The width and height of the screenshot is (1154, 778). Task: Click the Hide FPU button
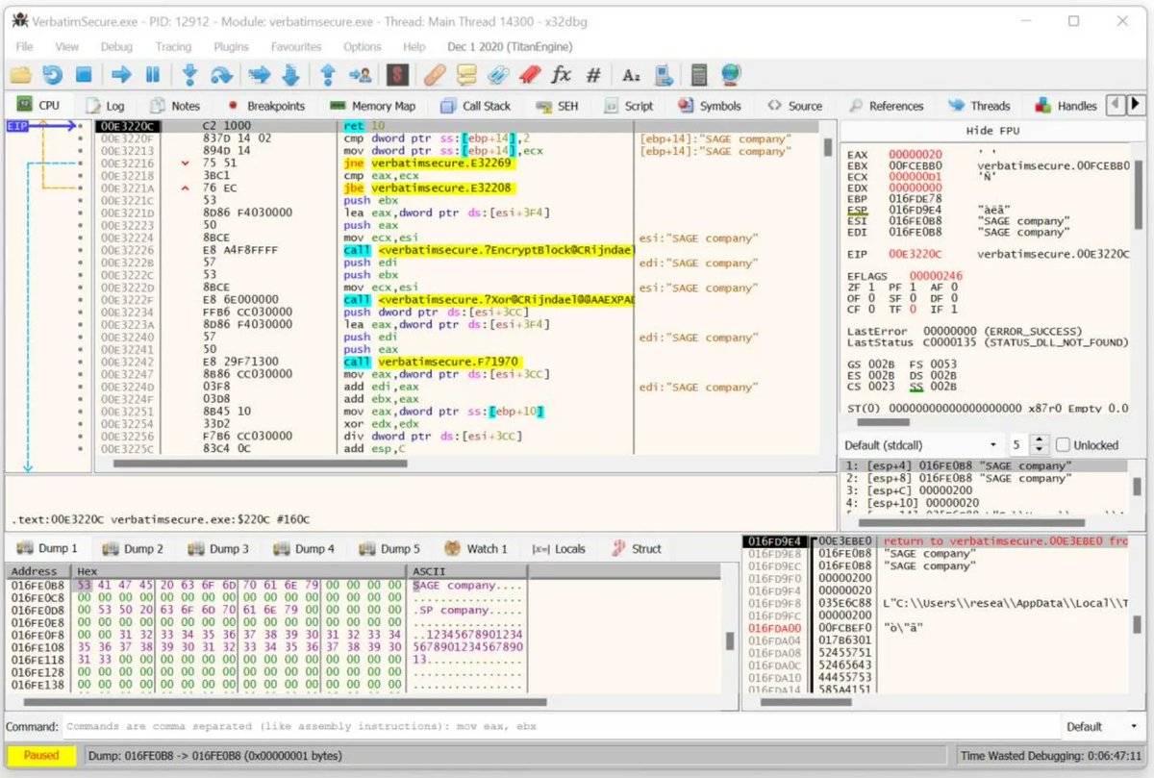tap(992, 131)
